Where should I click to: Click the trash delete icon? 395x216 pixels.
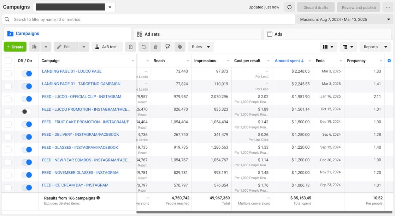(156, 47)
